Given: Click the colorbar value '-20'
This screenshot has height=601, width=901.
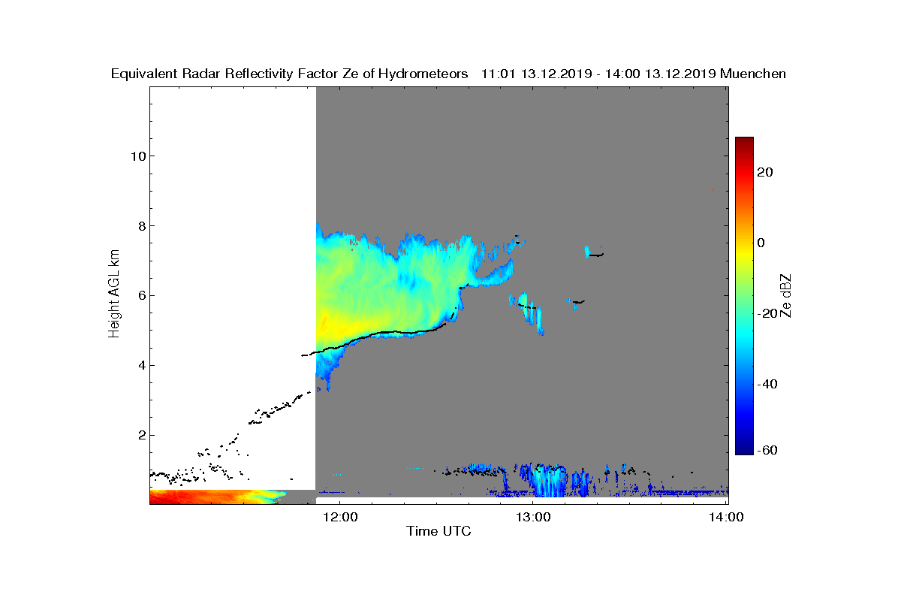Looking at the screenshot, I should [x=766, y=313].
